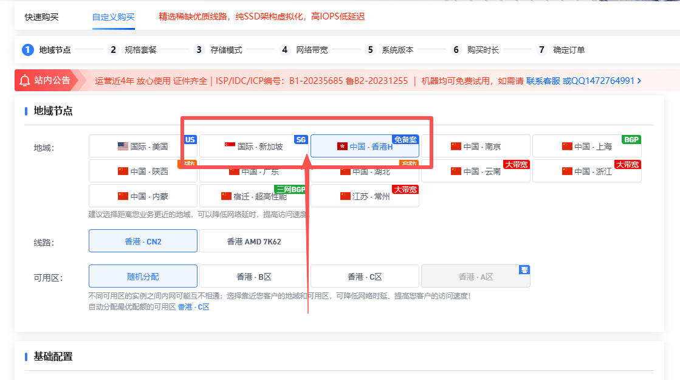
Task: Jump to step 4 网络带宽
Action: pos(304,50)
